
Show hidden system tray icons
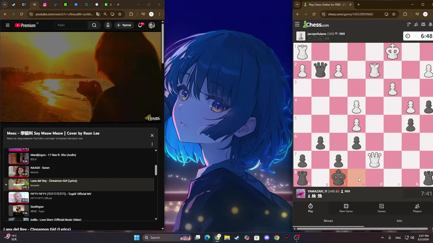pyautogui.click(x=383, y=238)
